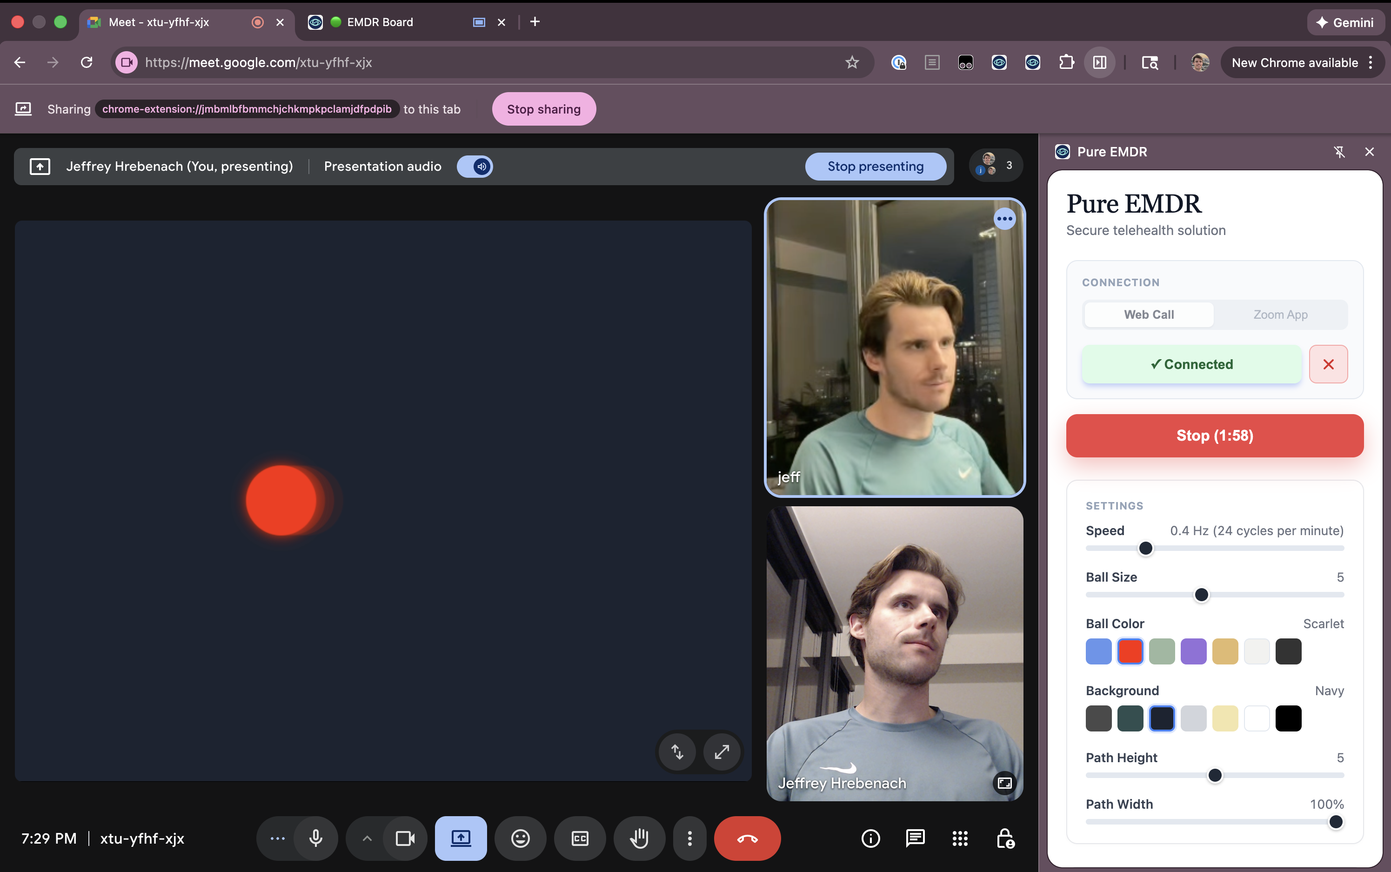
Task: Select the Web Call connection mode
Action: [1148, 314]
